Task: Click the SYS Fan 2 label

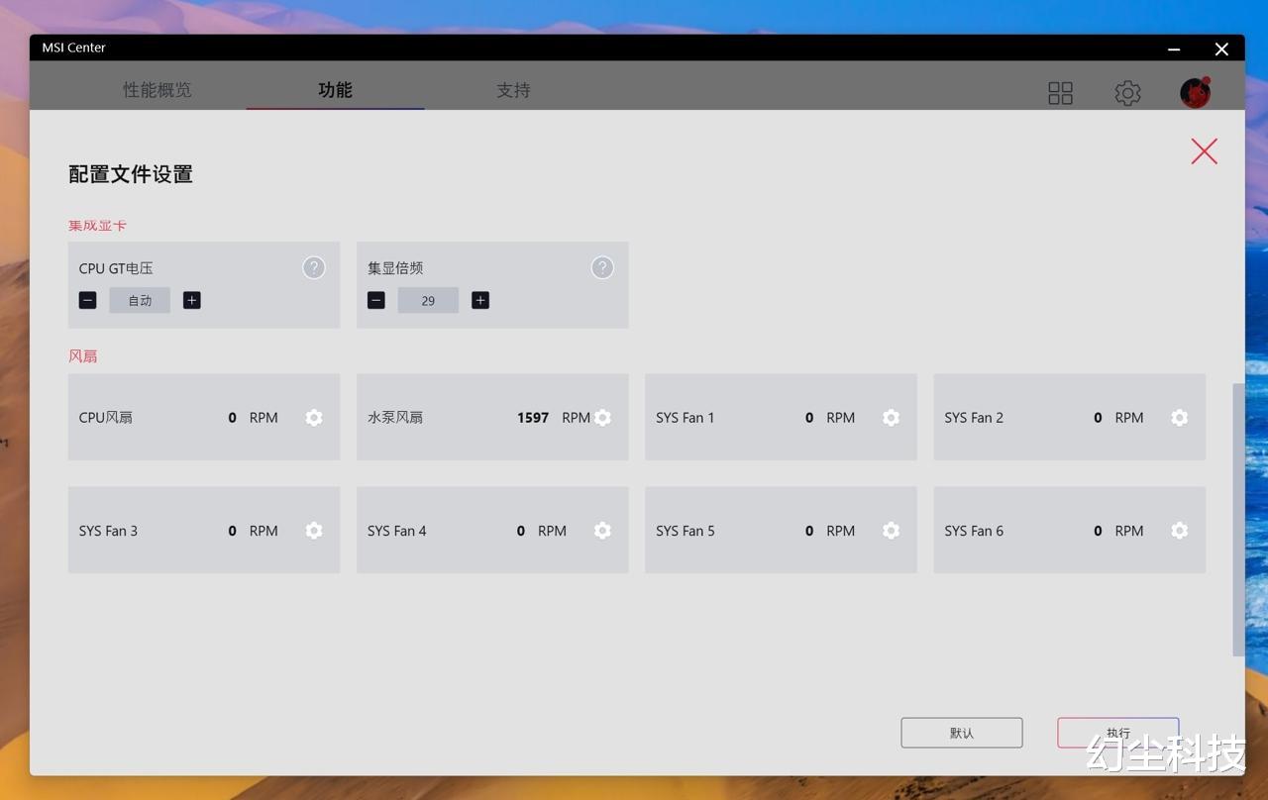Action: tap(974, 418)
